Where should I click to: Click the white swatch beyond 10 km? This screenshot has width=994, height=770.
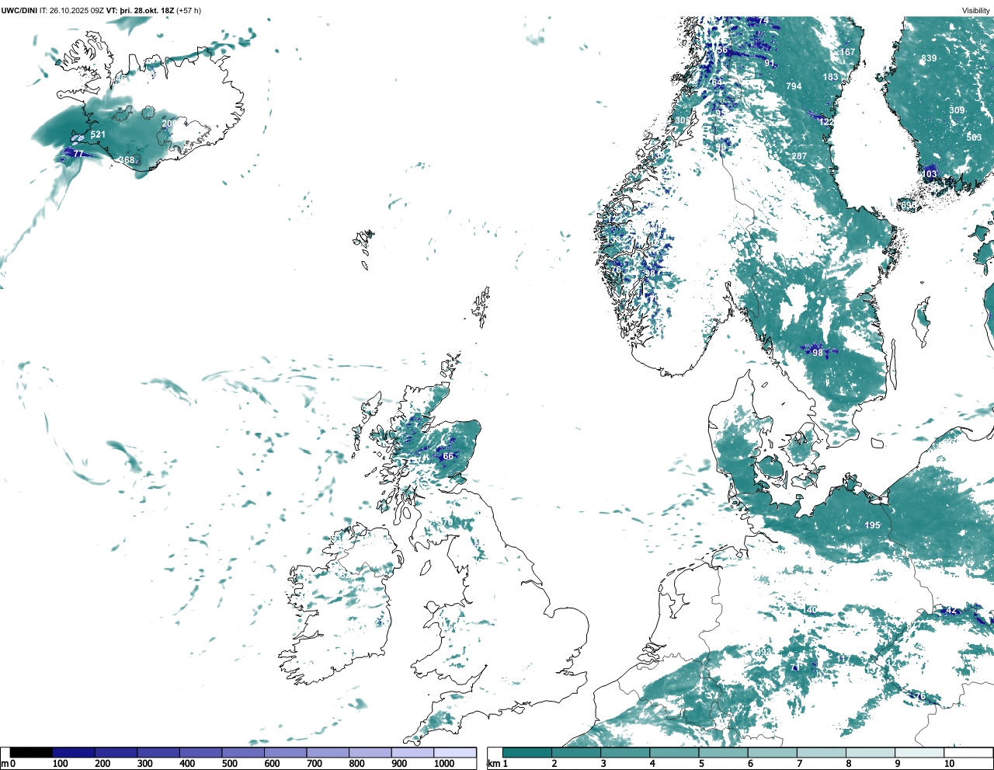[x=968, y=752]
